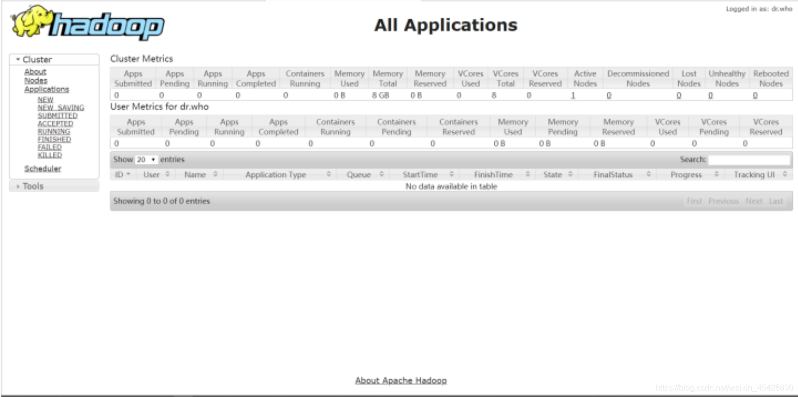Viewport: 798px width, 397px height.
Task: Click the All Applications page heading
Action: [446, 25]
